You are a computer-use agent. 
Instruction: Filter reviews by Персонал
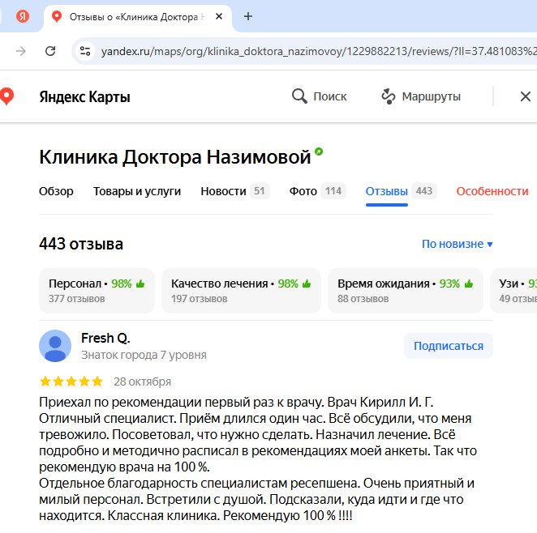[x=97, y=291]
